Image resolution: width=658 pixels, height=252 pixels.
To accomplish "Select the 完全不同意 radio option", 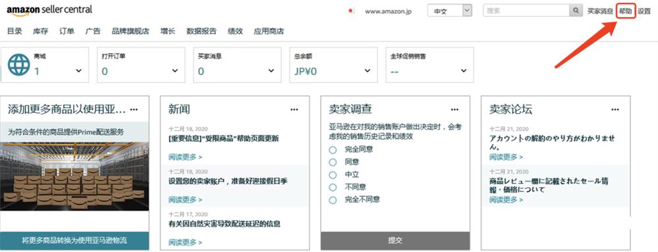I will (x=333, y=200).
